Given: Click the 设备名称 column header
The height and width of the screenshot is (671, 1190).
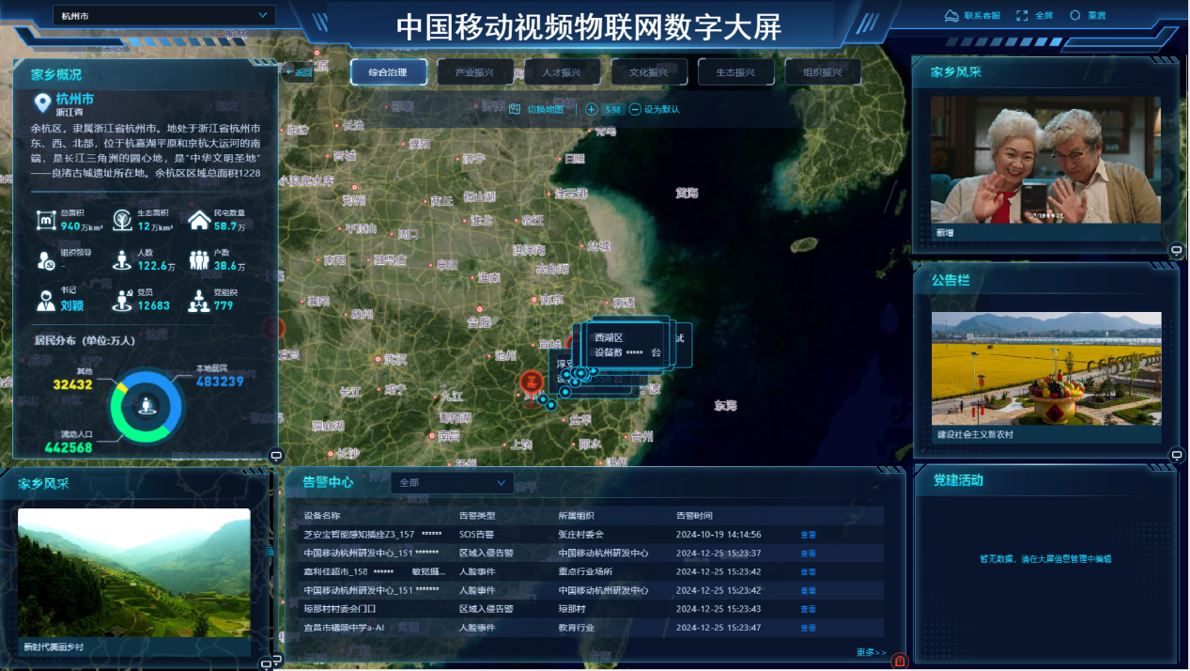Looking at the screenshot, I should [x=321, y=516].
